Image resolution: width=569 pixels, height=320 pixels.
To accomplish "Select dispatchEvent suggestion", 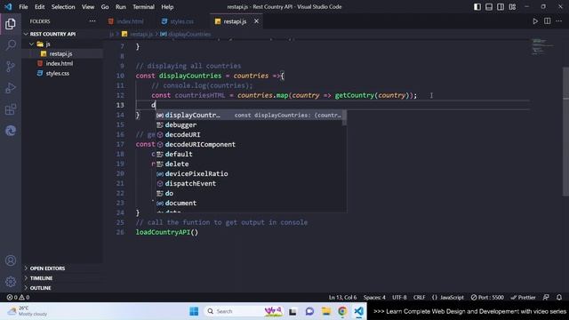I will 249,184.
